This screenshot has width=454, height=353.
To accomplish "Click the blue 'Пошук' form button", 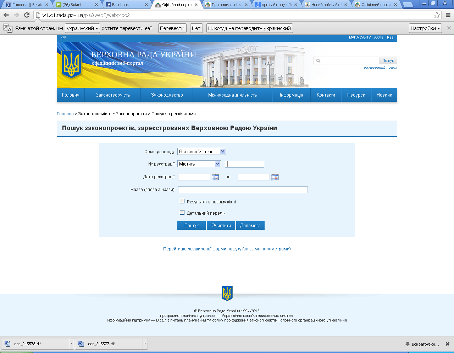I will (192, 225).
